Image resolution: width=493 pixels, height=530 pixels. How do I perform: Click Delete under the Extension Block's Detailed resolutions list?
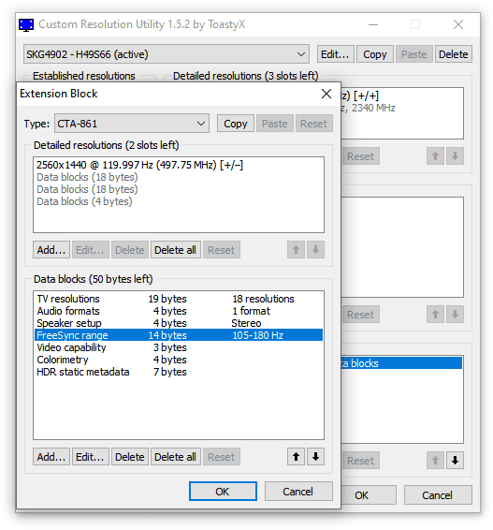130,250
